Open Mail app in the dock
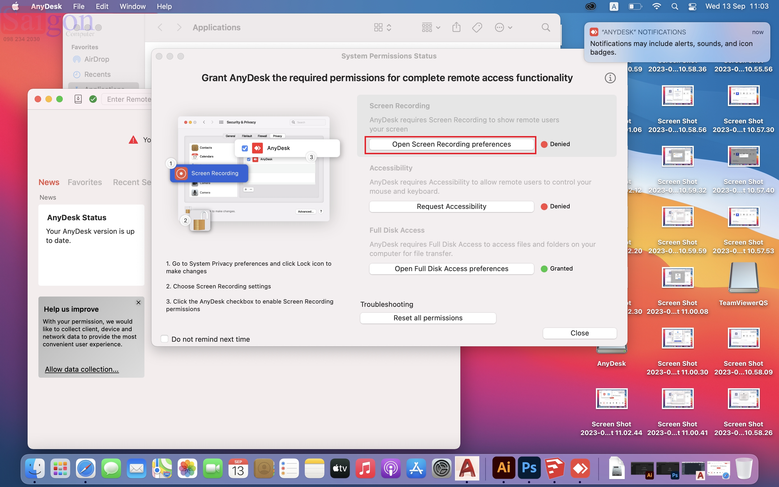This screenshot has width=779, height=487. [137, 468]
